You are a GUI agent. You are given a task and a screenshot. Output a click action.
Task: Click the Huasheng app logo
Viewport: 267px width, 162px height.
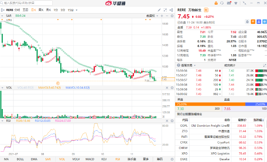click(x=115, y=3)
